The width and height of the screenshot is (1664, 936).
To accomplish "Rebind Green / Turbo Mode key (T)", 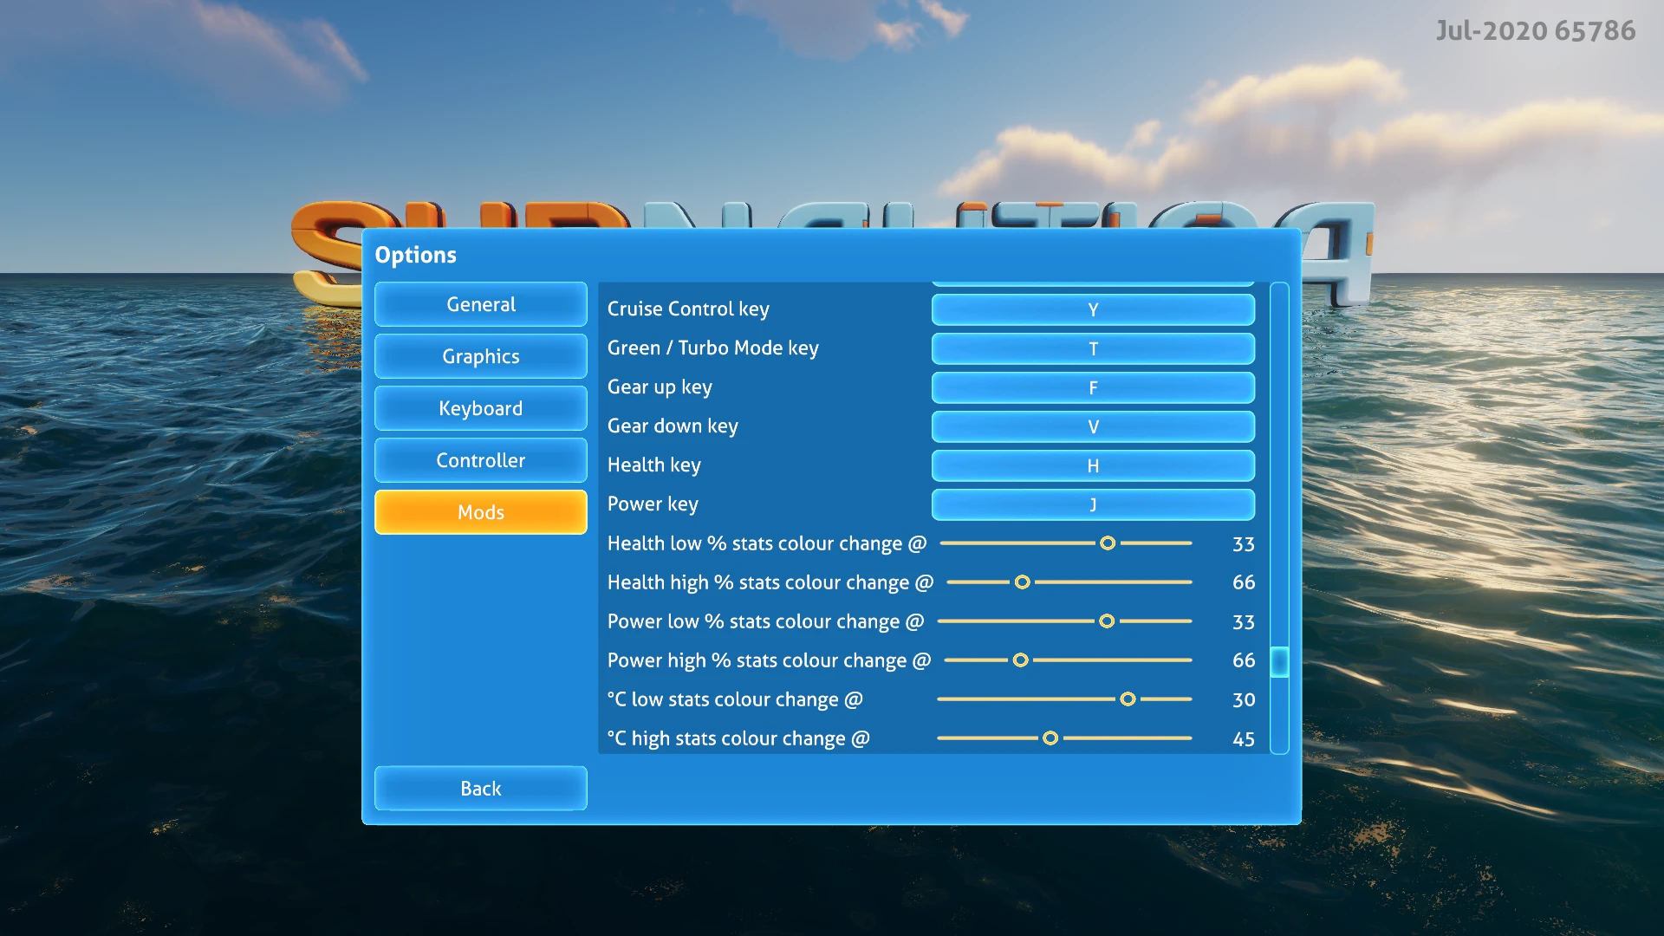I will click(1093, 348).
